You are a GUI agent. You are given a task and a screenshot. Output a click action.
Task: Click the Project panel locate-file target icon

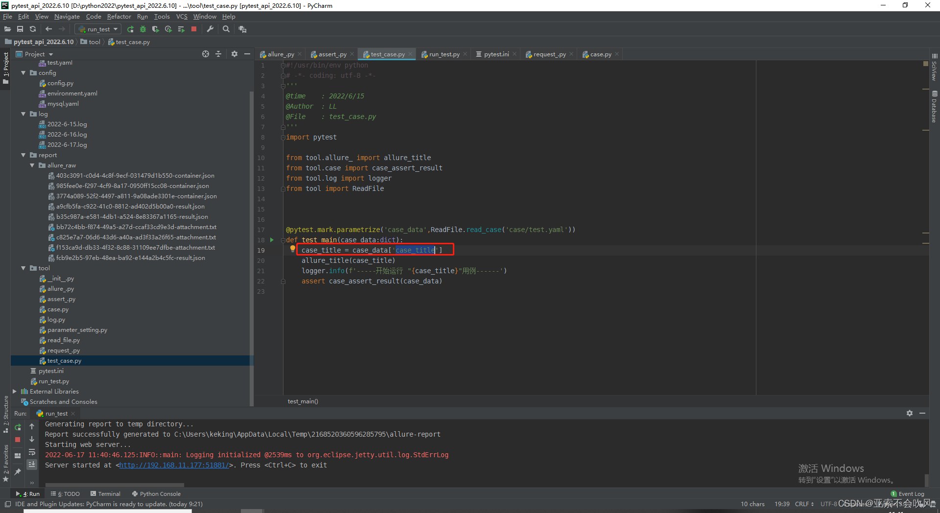(x=206, y=54)
